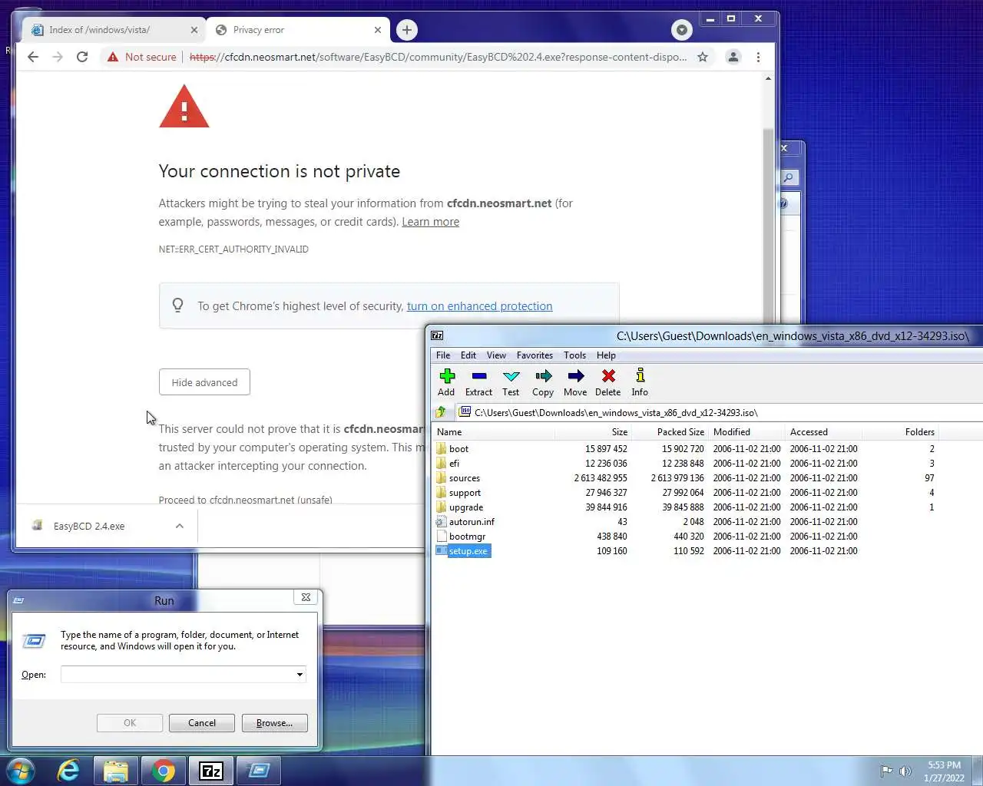Open the Favorites menu in 7-Zip
The image size is (983, 786).
click(x=535, y=355)
